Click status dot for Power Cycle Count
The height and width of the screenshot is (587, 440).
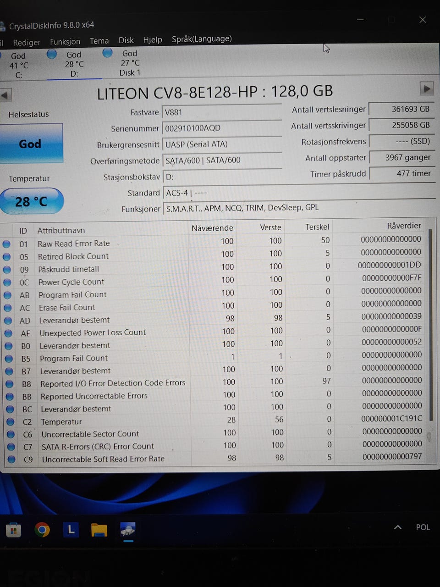(7, 282)
